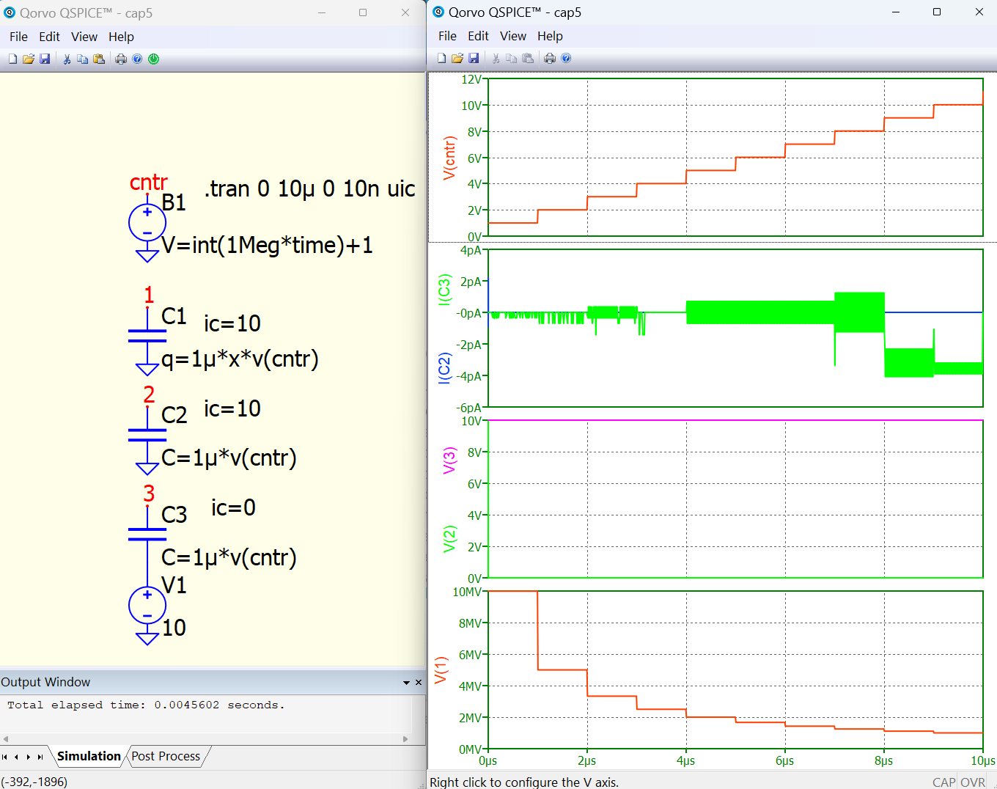Screen dimensions: 997x789
Task: Switch to the Post Process tab
Action: pos(166,756)
